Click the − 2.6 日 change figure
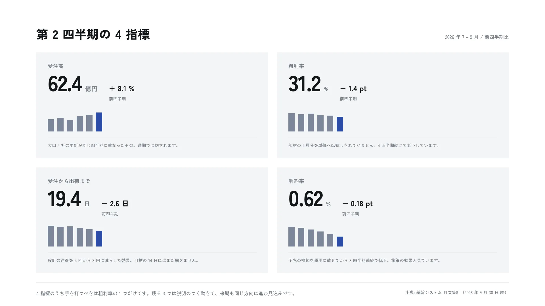 pos(115,204)
